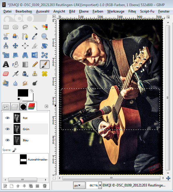This screenshot has height=192, width=173.
Task: Switch to the Channels tab
Action: click(32, 107)
